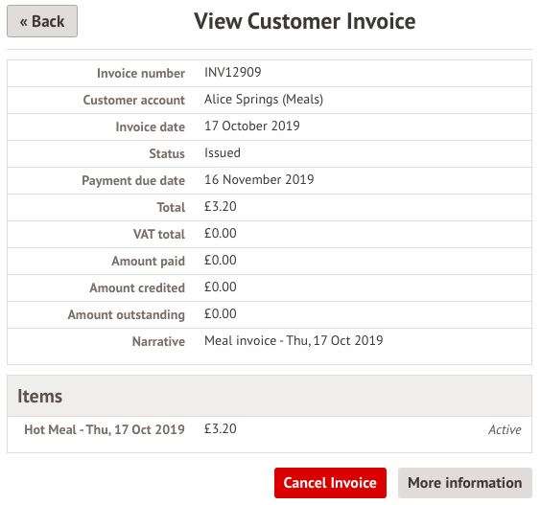This screenshot has height=505, width=541.
Task: Click the Hot Meal item price £3.20
Action: (x=220, y=429)
